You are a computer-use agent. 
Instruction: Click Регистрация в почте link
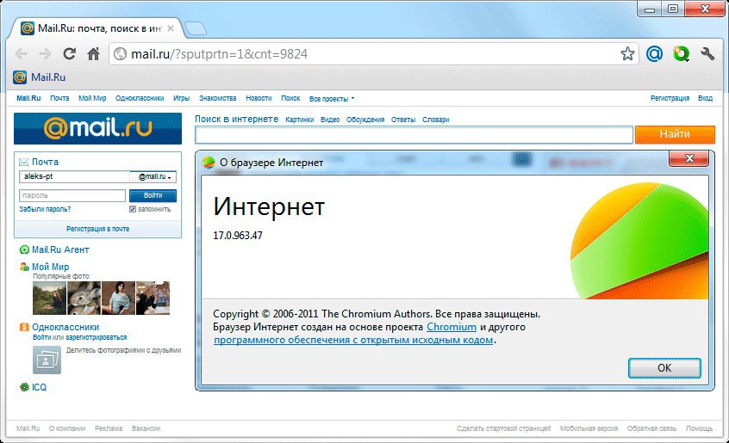98,229
